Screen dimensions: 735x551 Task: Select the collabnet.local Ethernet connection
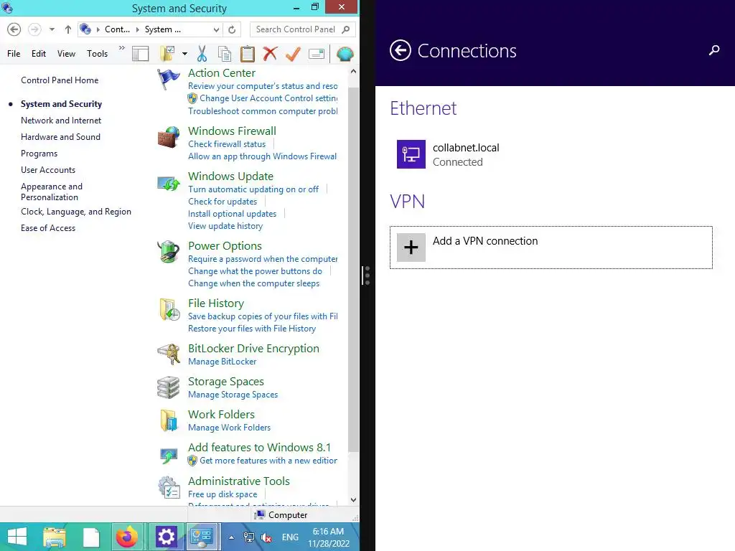[551, 154]
